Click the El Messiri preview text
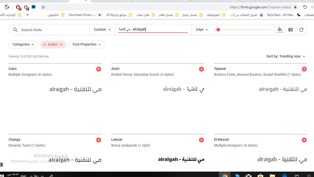The width and height of the screenshot is (314, 177). [x=282, y=159]
